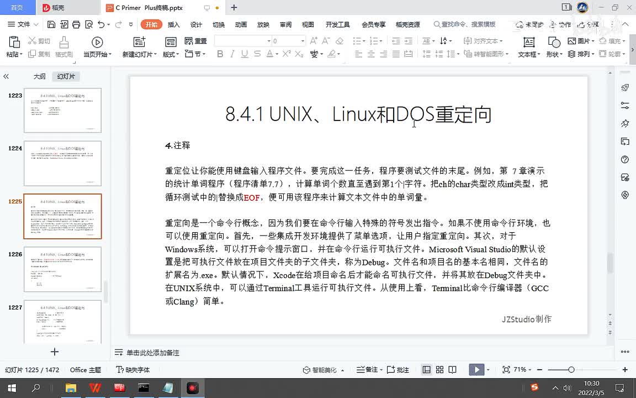The height and width of the screenshot is (398, 636).
Task: Select Center paragraph alignment
Action: pos(371,54)
